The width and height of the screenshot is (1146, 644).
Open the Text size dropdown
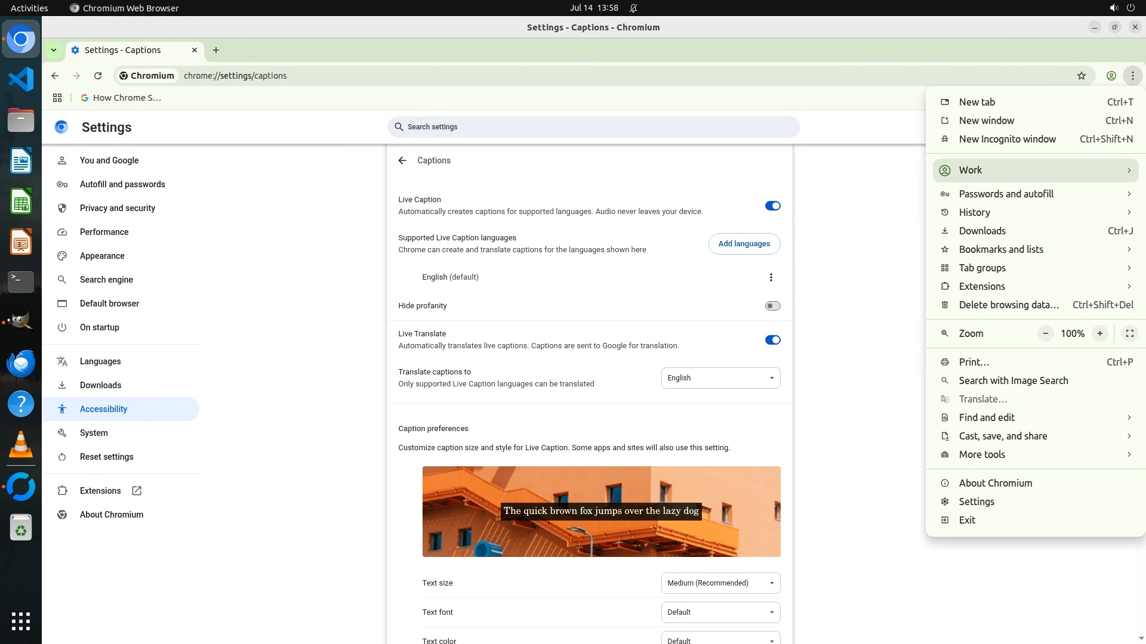tap(720, 583)
